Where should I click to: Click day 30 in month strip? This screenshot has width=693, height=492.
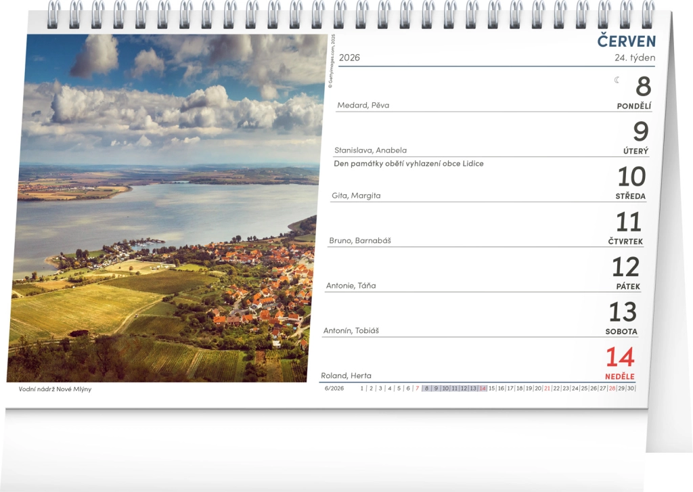coord(631,388)
